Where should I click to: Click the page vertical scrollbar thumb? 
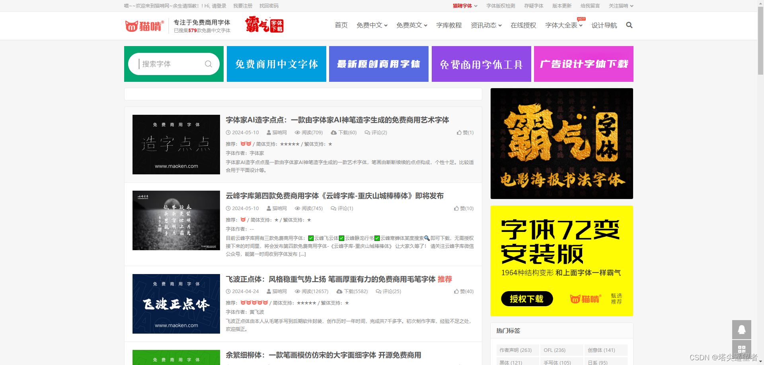760,40
